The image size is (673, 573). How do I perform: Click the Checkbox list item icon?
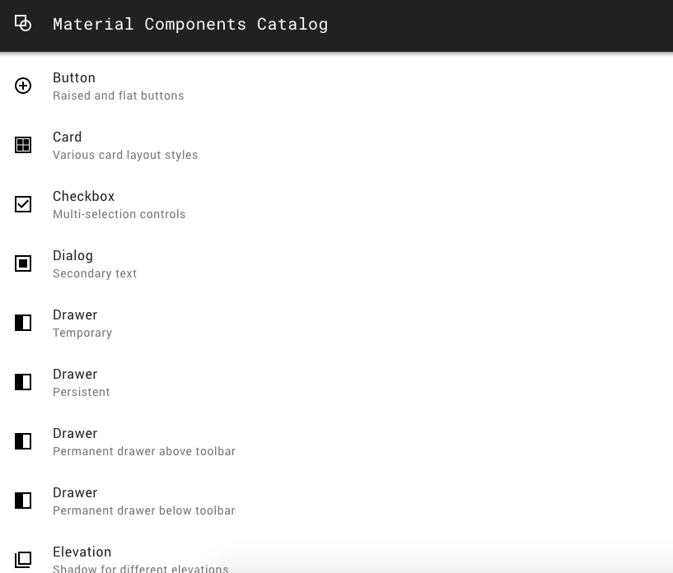pyautogui.click(x=23, y=204)
